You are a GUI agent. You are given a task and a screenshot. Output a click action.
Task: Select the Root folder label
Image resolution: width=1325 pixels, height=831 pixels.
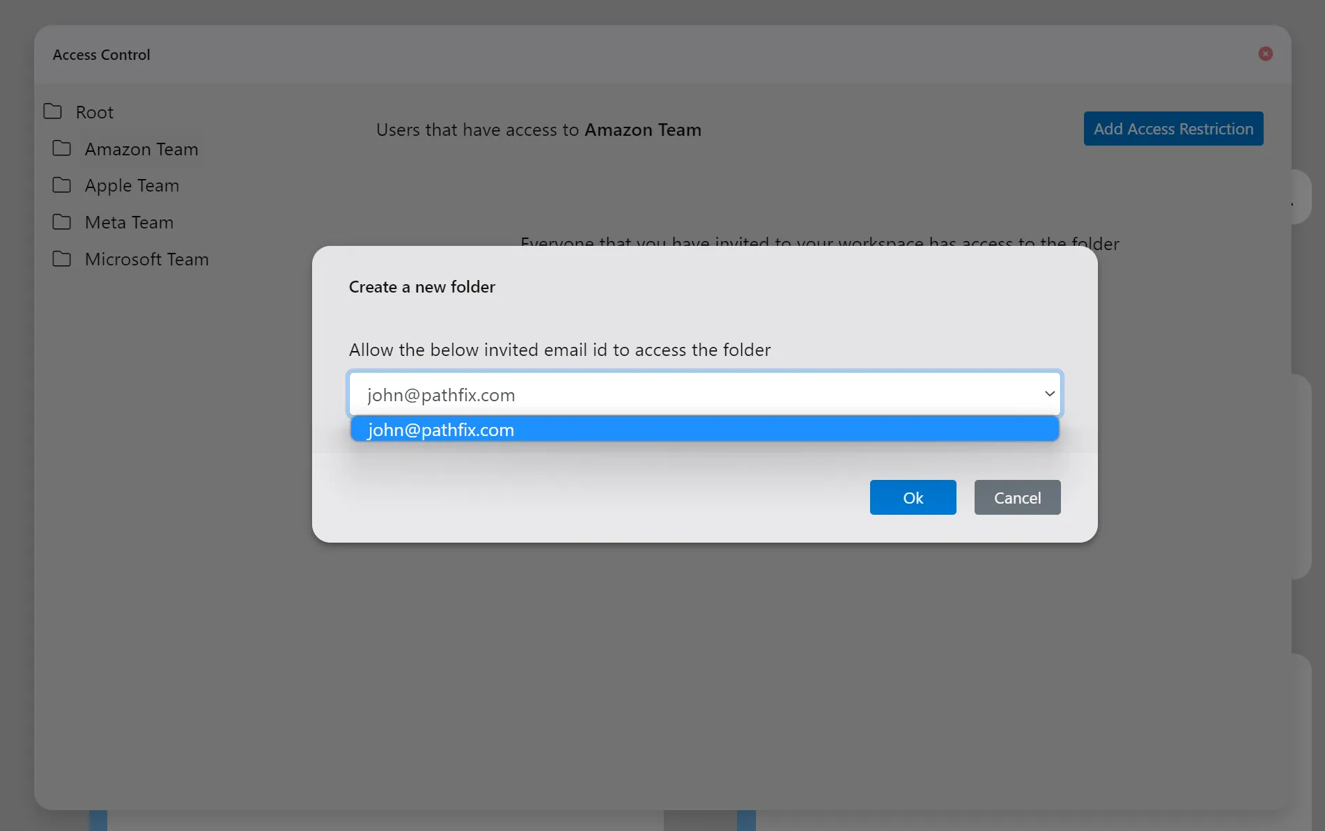pyautogui.click(x=94, y=112)
